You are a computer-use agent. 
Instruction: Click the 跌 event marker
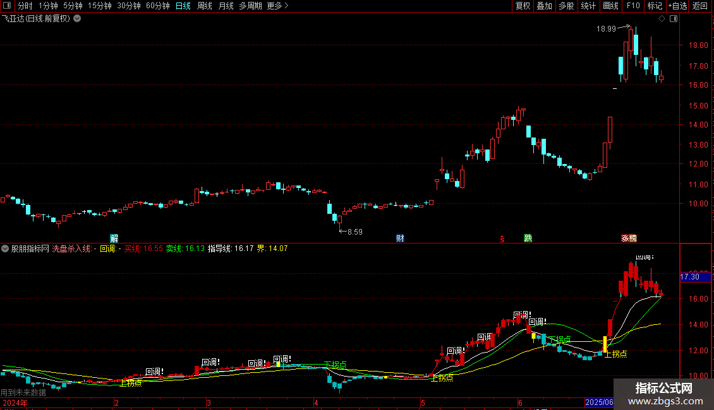[528, 238]
